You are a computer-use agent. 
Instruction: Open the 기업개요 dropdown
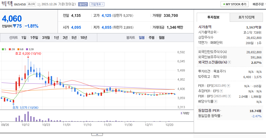coord(97,4)
